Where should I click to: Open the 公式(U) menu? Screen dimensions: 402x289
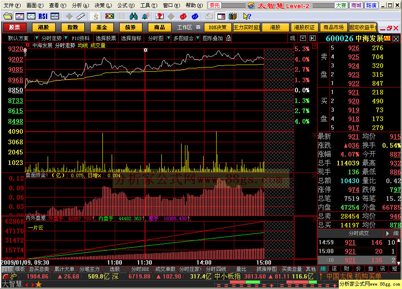126,5
